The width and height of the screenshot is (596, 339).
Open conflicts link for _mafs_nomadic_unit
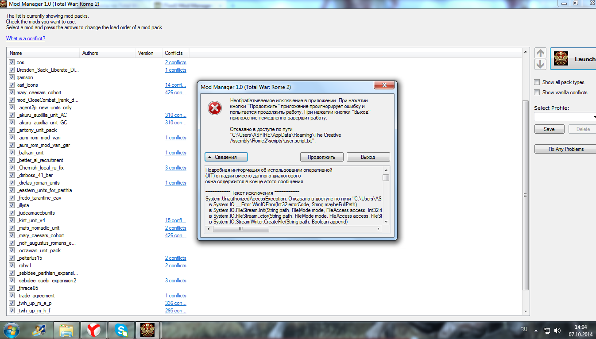pyautogui.click(x=176, y=228)
